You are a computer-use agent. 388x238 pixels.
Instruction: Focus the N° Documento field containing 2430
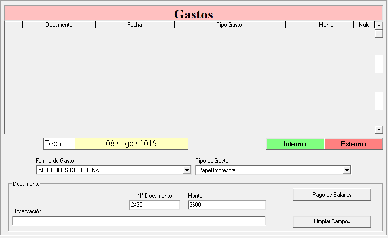click(154, 205)
